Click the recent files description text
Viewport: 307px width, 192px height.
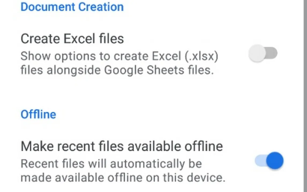tap(122, 171)
